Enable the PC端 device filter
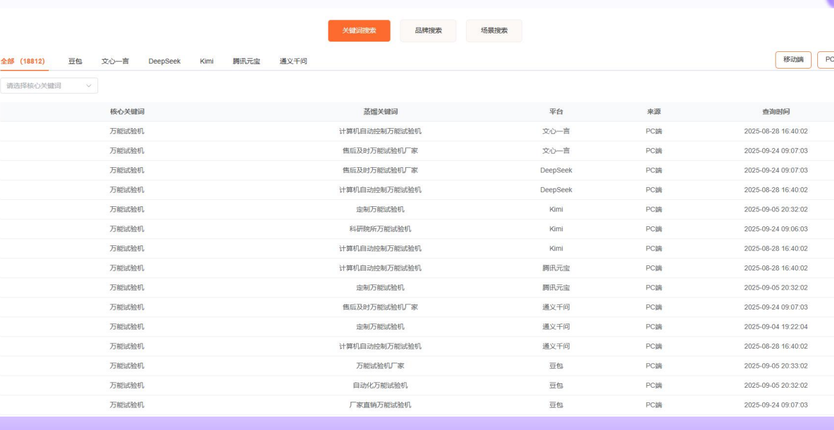The height and width of the screenshot is (430, 834). (828, 60)
